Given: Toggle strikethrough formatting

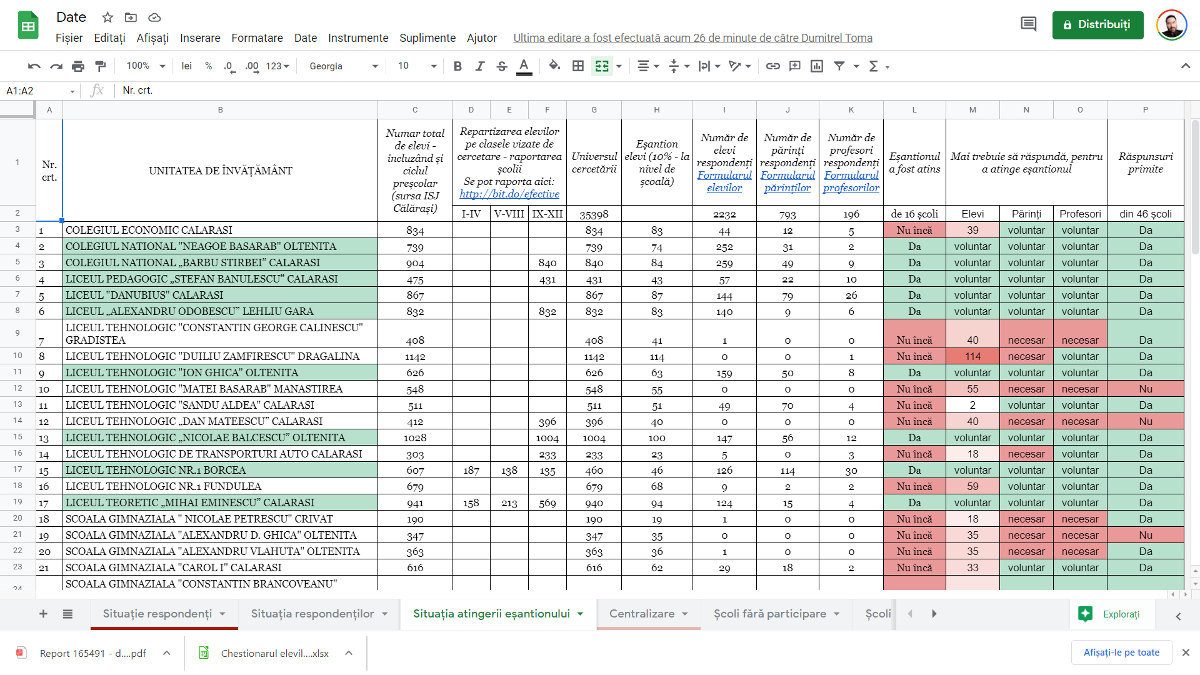Looking at the screenshot, I should [502, 66].
